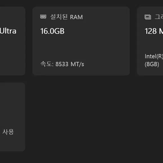The height and width of the screenshot is (163, 163).
Task: Click the Intel(R) graphics adapter name
Action: [x=154, y=56]
